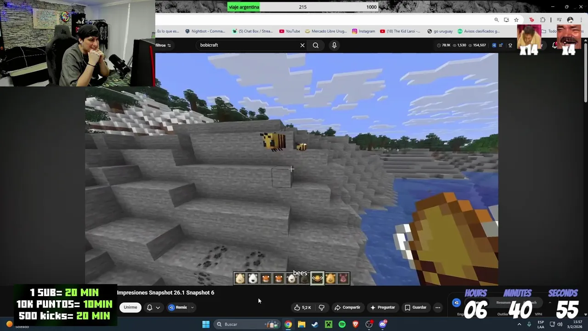The image size is (588, 331).
Task: Click the vidIQ icon beside the timer
Action: tap(457, 302)
